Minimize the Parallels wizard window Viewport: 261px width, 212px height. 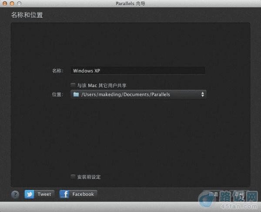tap(12, 3)
